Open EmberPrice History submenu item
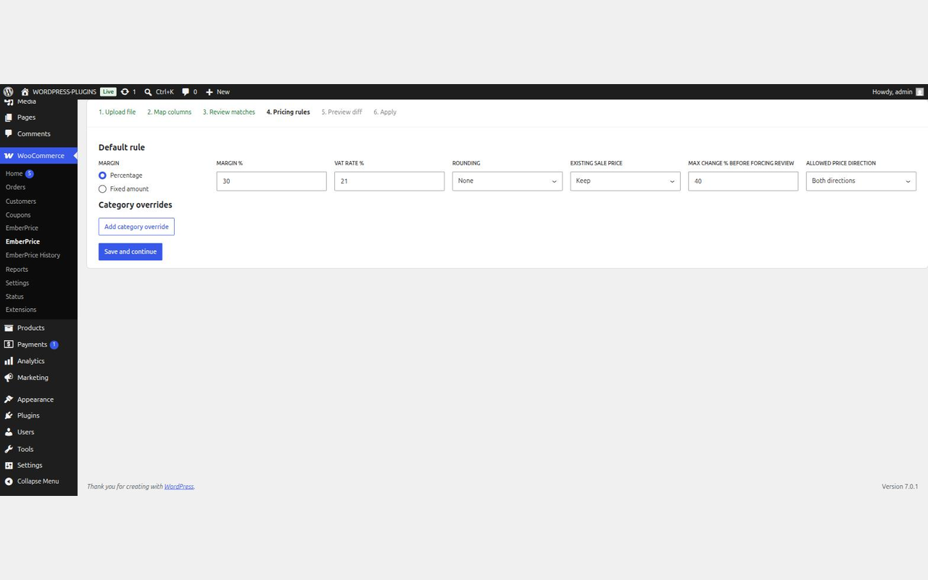Image resolution: width=928 pixels, height=580 pixels. coord(33,255)
